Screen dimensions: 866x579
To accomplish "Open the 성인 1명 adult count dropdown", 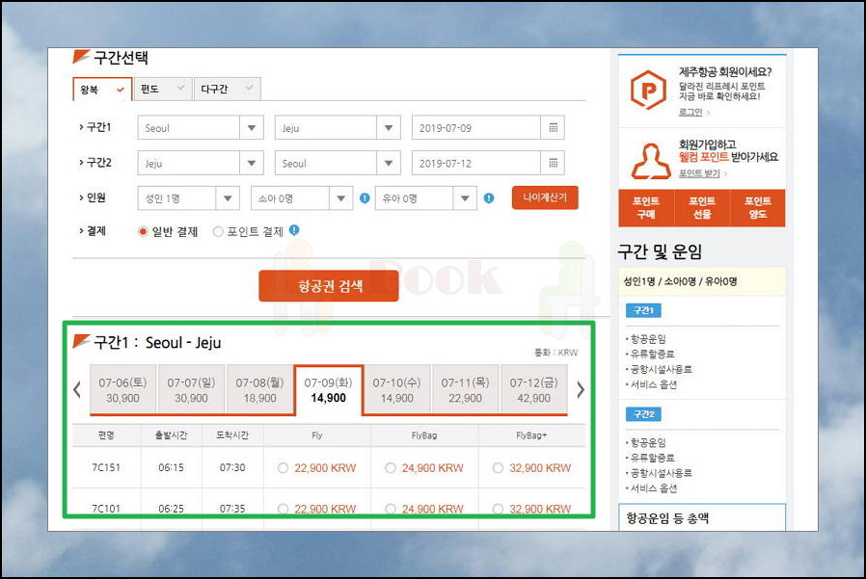I will click(x=188, y=198).
